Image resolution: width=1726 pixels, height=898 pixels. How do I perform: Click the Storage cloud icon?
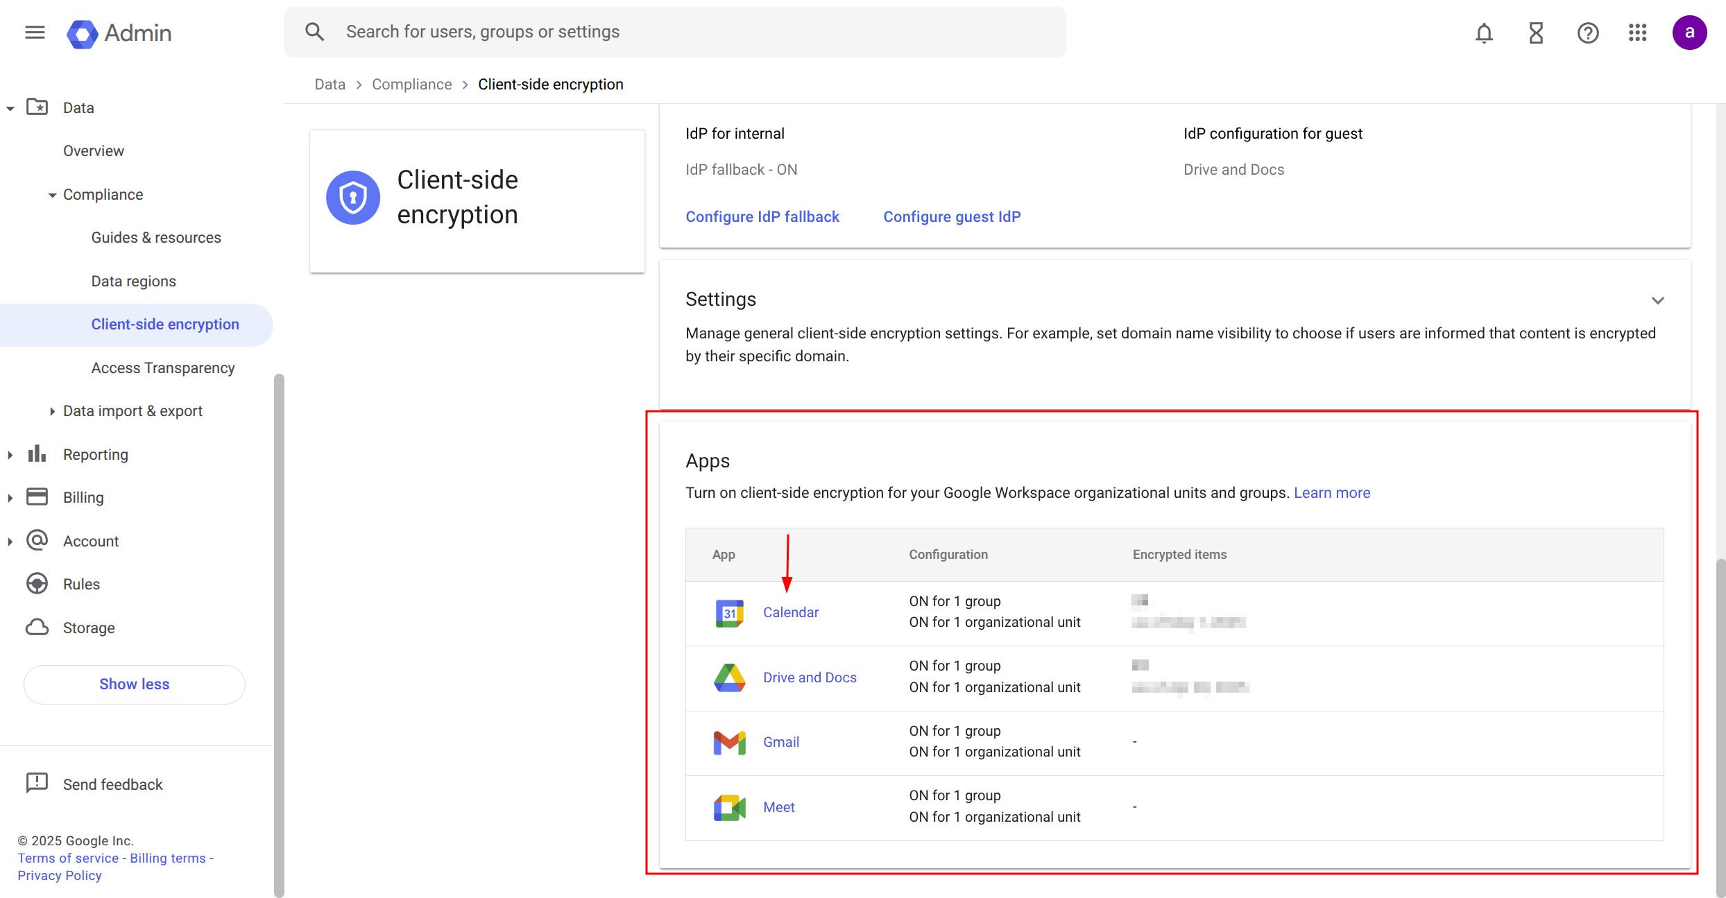tap(37, 628)
